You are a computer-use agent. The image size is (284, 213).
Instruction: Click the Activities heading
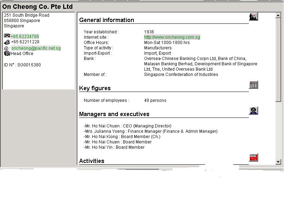click(92, 161)
